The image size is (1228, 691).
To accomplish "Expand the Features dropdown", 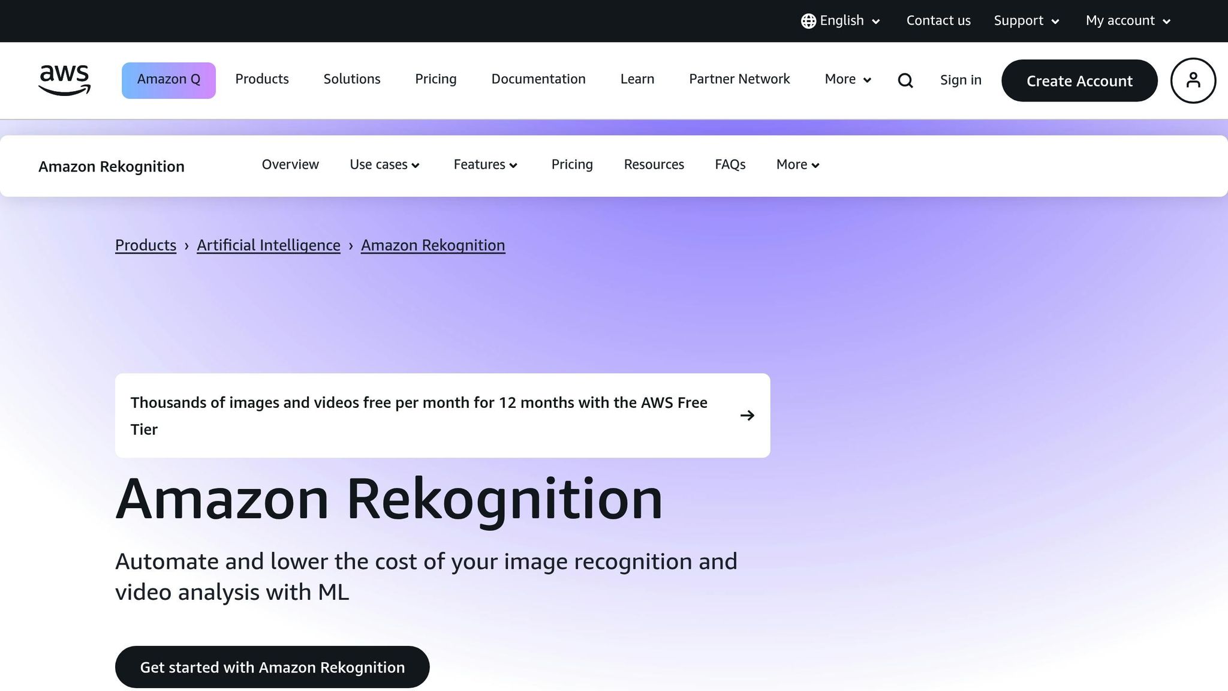I will click(x=486, y=164).
